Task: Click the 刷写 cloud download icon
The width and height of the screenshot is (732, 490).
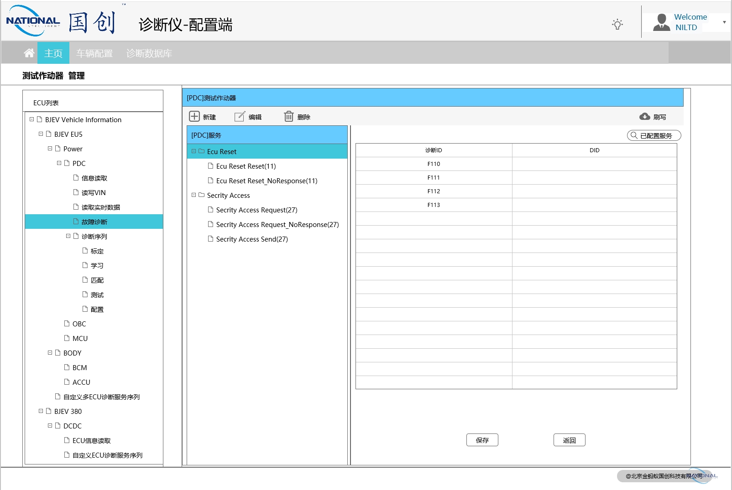Action: [645, 117]
